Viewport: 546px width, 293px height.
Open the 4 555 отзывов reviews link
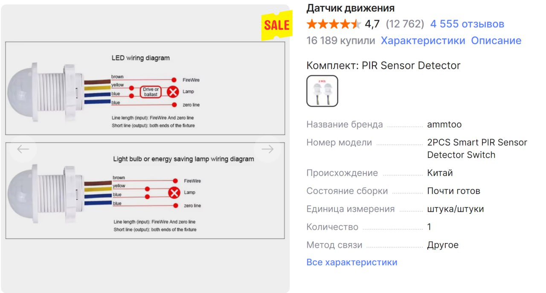[x=467, y=24]
